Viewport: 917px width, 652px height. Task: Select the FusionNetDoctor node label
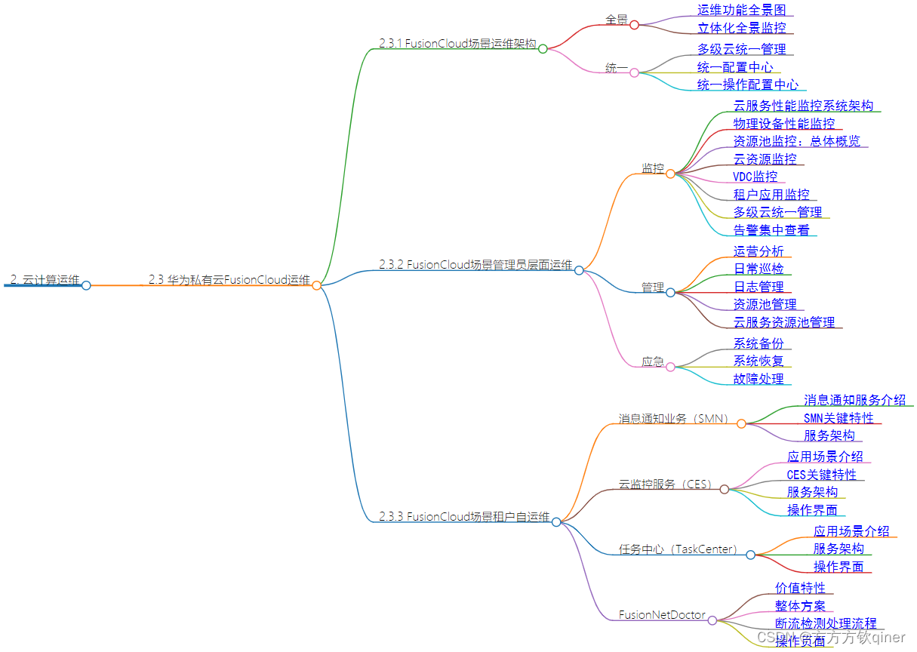tap(663, 615)
